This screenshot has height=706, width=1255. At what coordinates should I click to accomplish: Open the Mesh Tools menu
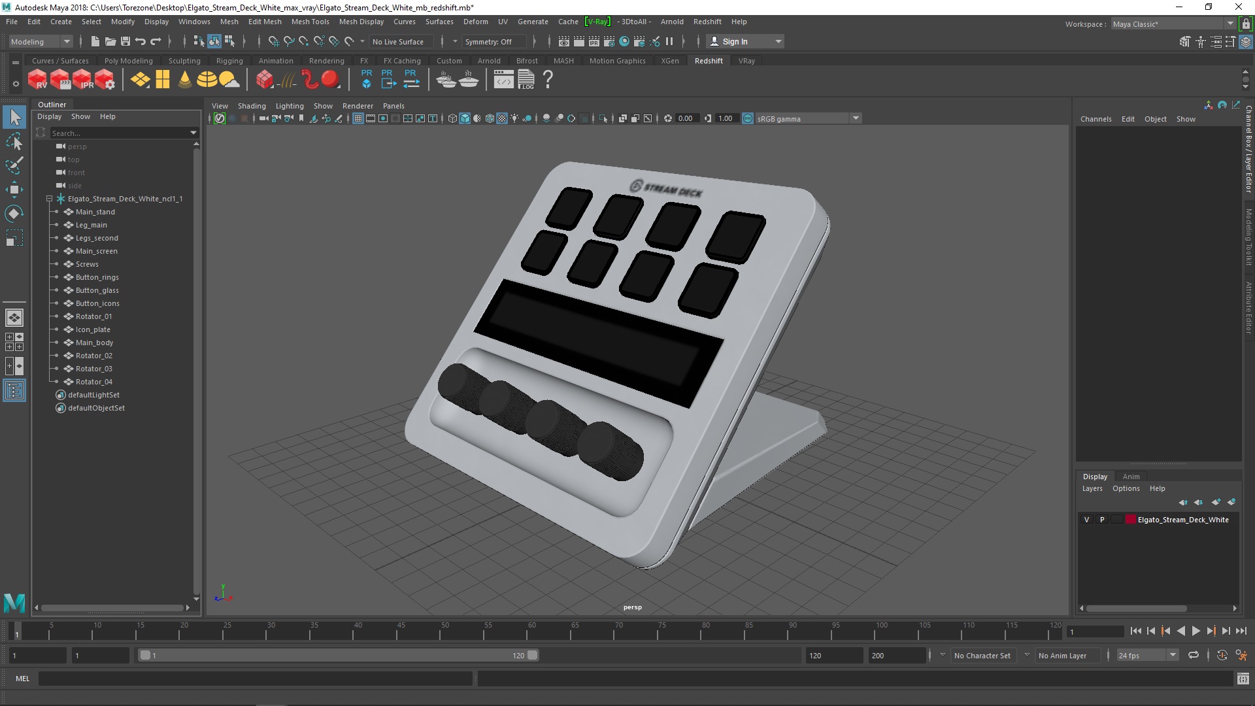point(310,22)
